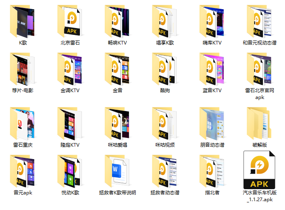Click the label text 嗨库KTV
This screenshot has height=210, width=285.
coord(212,43)
